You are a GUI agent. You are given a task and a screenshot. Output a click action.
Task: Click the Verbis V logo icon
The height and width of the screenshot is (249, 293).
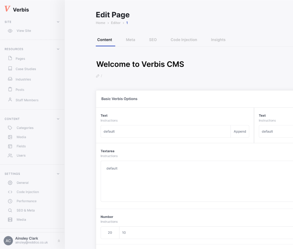point(7,9)
